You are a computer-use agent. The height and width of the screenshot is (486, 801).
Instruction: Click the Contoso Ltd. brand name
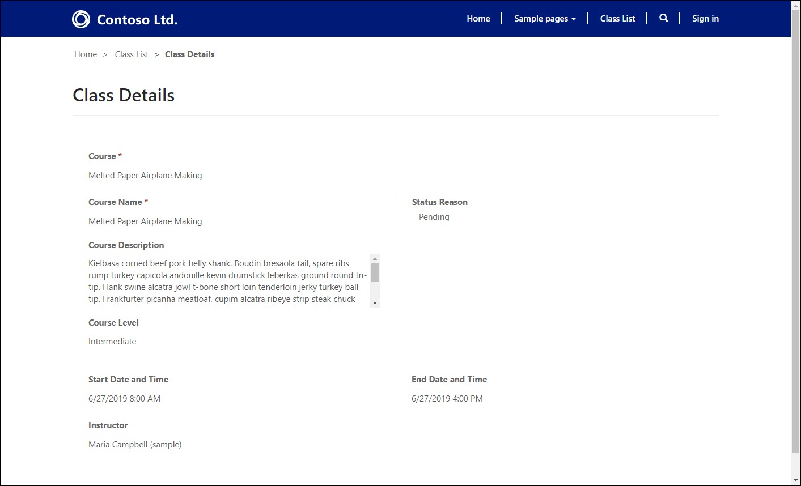pos(137,20)
